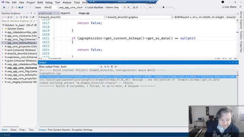
Task: Open draw2d_direct2d project scope dropdown
Action: coord(71,17)
